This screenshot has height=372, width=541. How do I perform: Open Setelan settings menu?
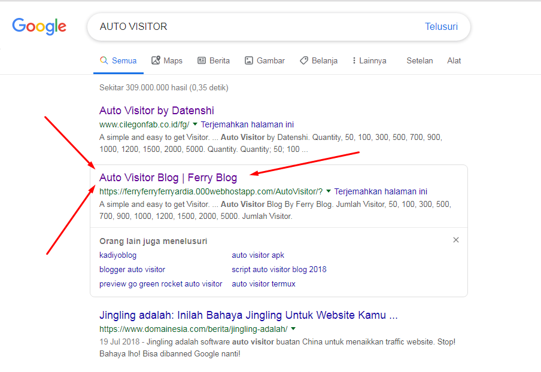[x=420, y=60]
